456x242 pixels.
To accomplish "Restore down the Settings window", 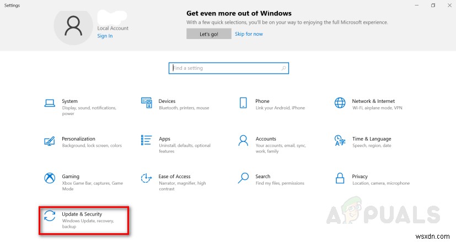I will tap(433, 5).
